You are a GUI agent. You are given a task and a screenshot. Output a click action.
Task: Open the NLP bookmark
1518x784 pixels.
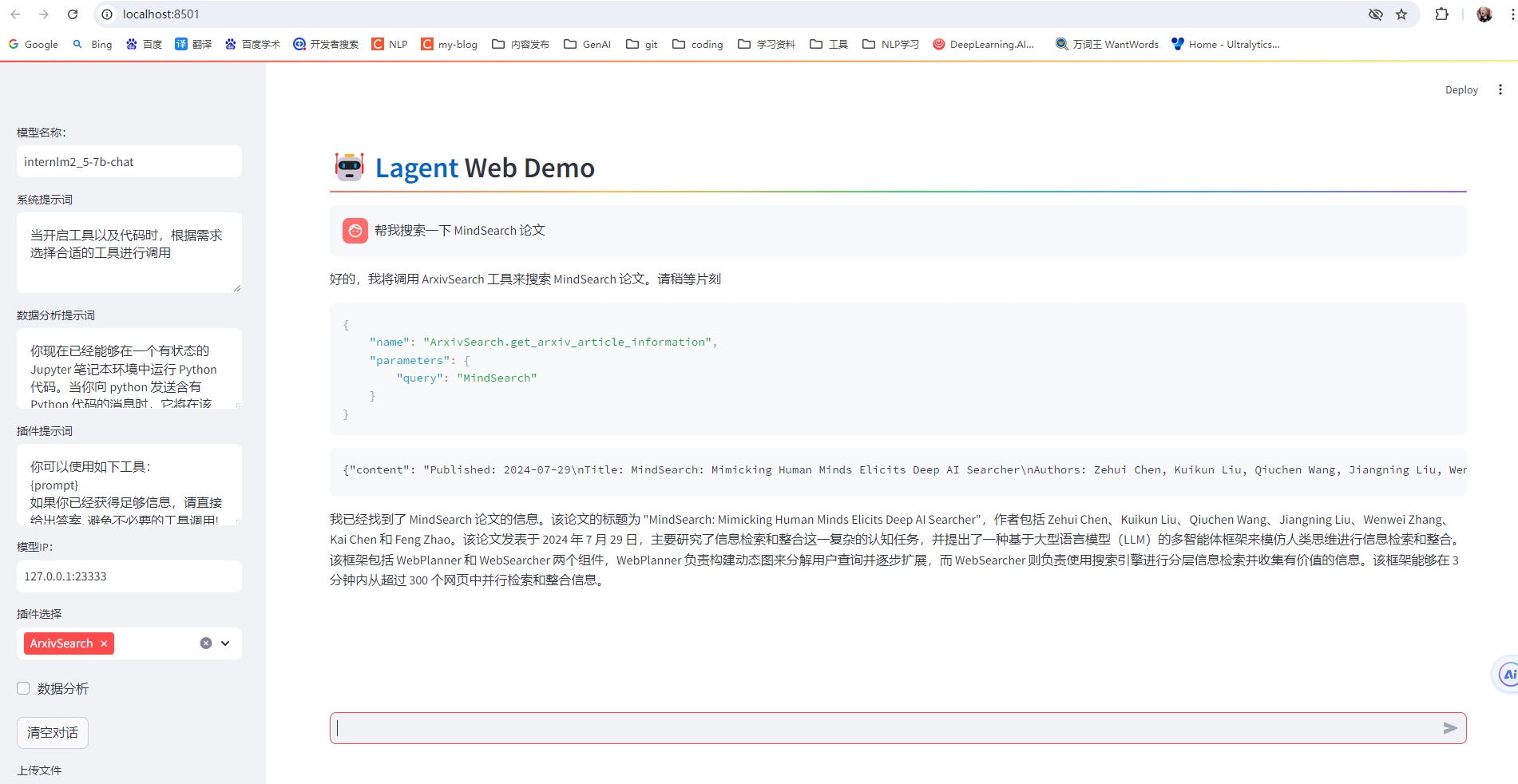[390, 45]
